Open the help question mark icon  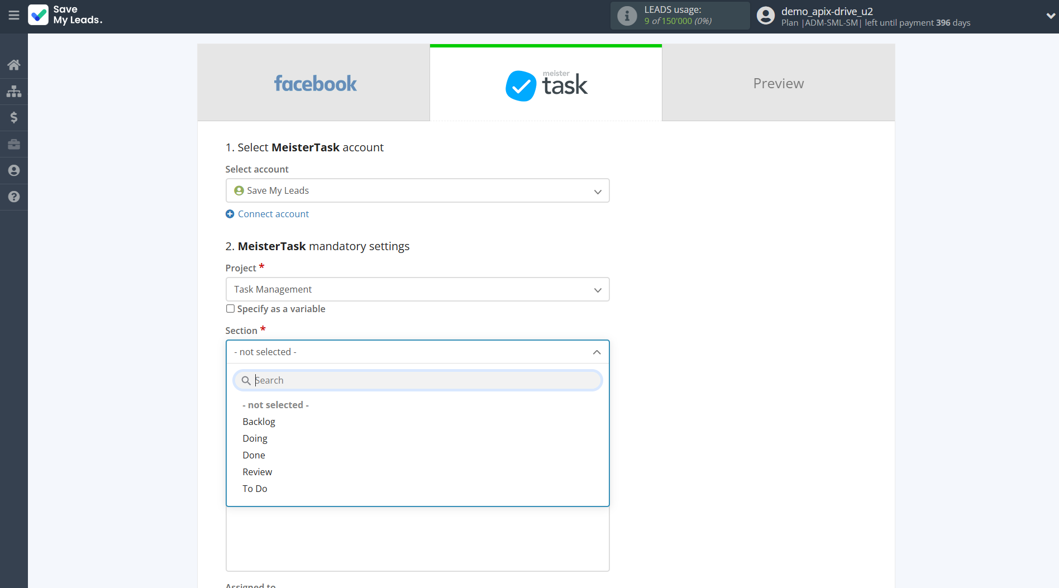[x=13, y=197]
